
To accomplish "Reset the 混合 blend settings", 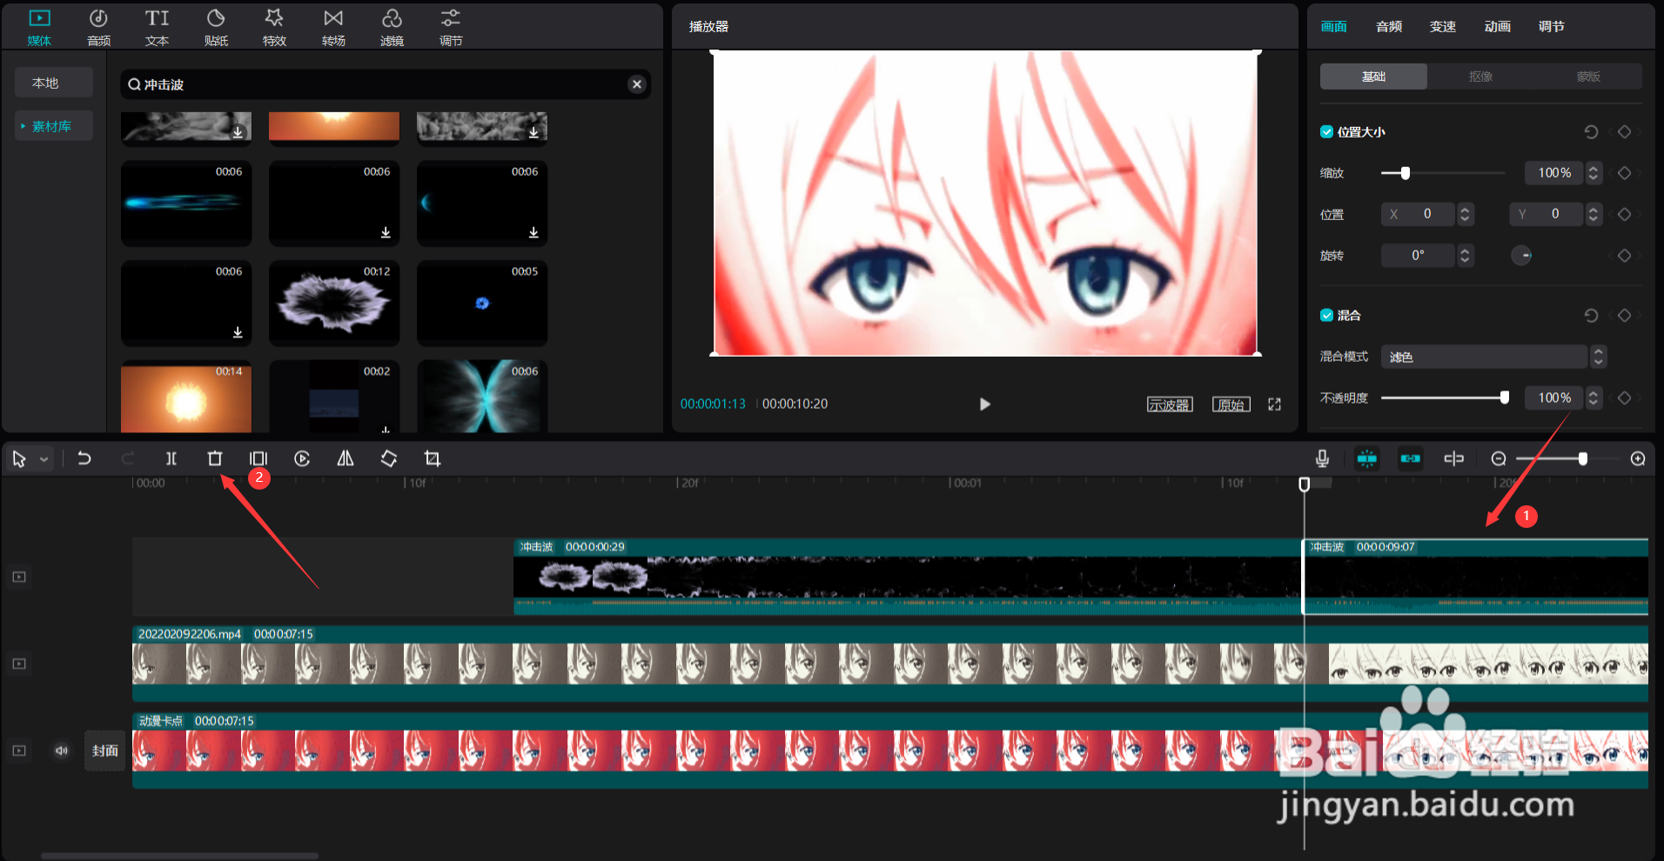I will pos(1591,316).
